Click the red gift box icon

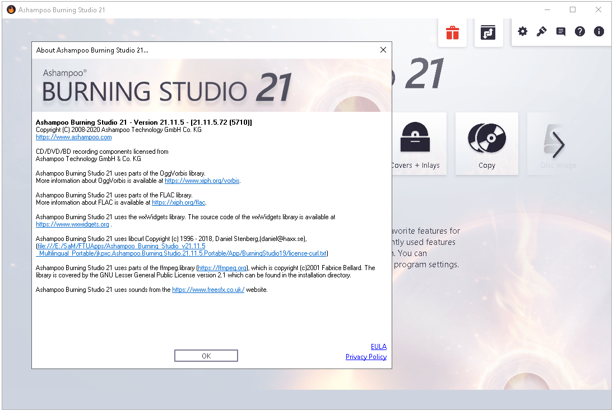pos(452,33)
